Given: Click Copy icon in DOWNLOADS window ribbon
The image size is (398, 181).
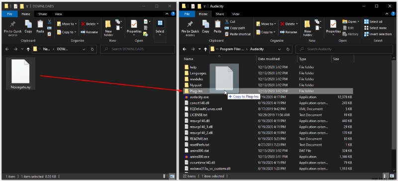Looking at the screenshot, I should coord(28,27).
